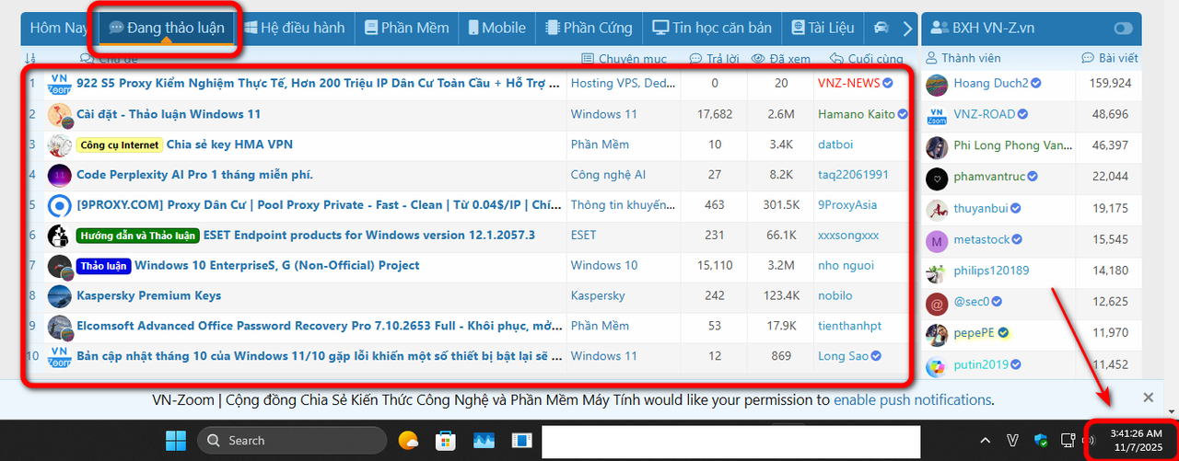Open 9PROXY.COM Proxy Dân Cư thread

coord(319,204)
